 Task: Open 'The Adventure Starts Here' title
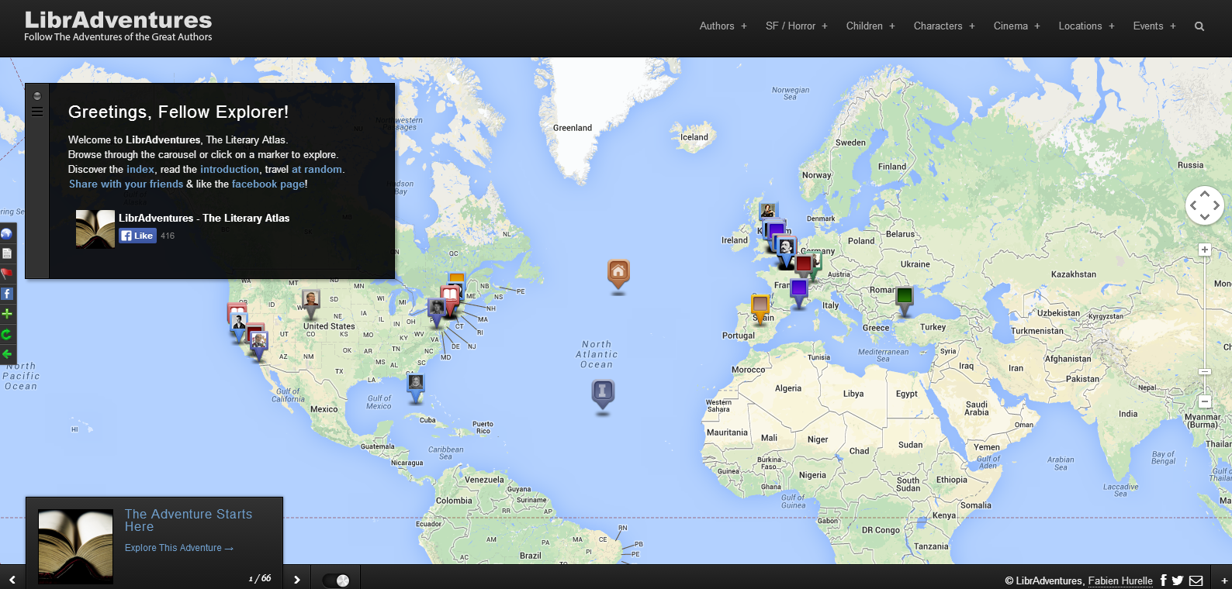(189, 520)
